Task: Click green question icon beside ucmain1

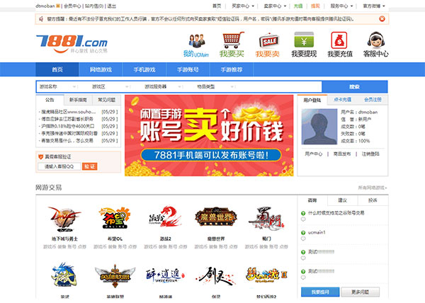Action: point(303,233)
